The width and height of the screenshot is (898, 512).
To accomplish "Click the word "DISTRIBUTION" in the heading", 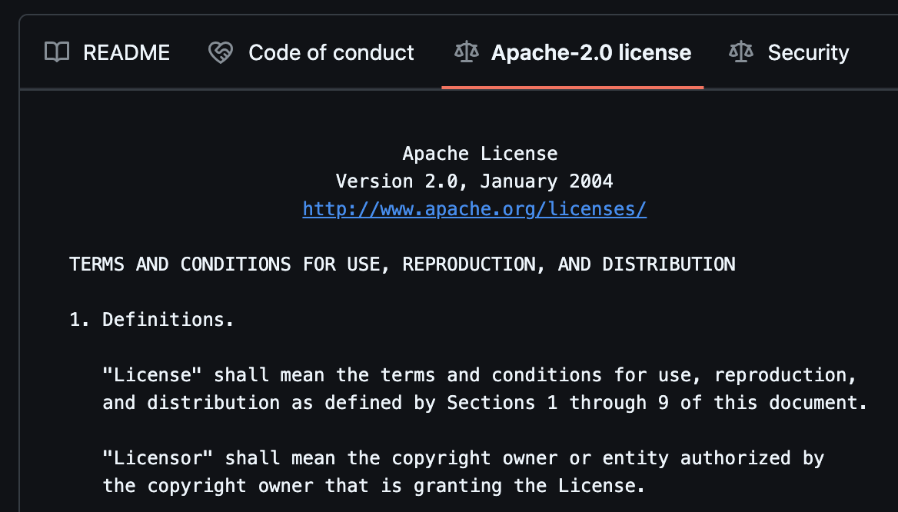I will [668, 264].
